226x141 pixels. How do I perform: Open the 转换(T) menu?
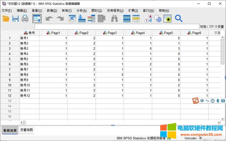(x=67, y=11)
